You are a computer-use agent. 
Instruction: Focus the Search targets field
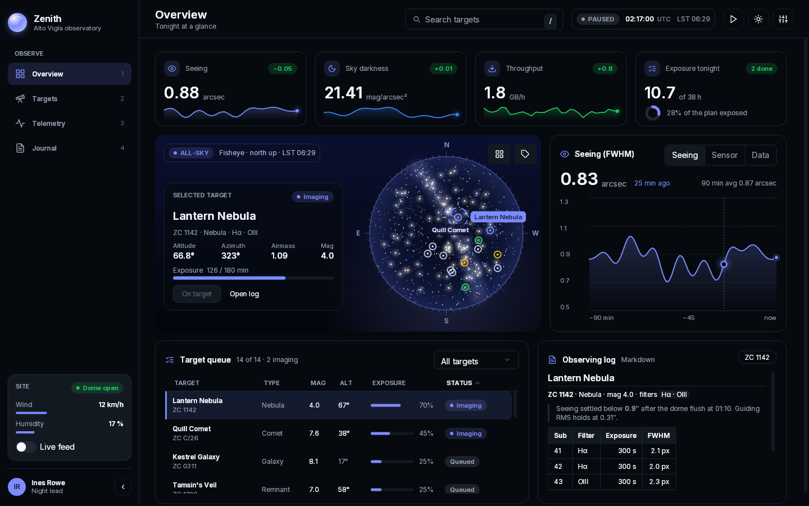pyautogui.click(x=484, y=20)
